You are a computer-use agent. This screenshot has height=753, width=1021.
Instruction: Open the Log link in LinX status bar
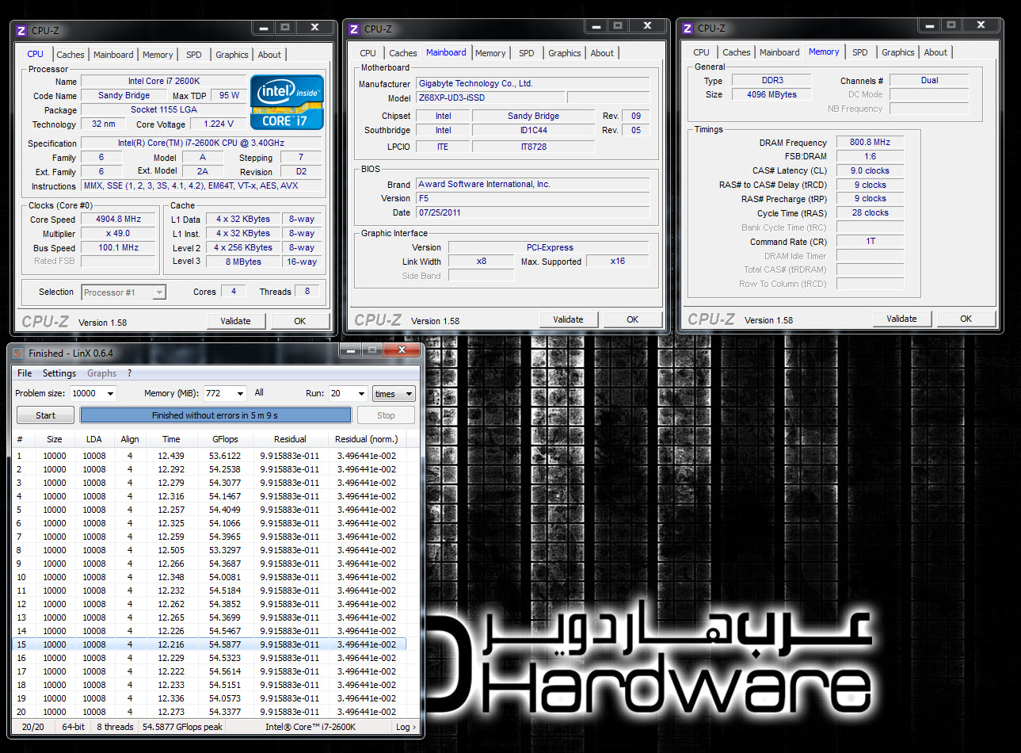click(x=406, y=727)
